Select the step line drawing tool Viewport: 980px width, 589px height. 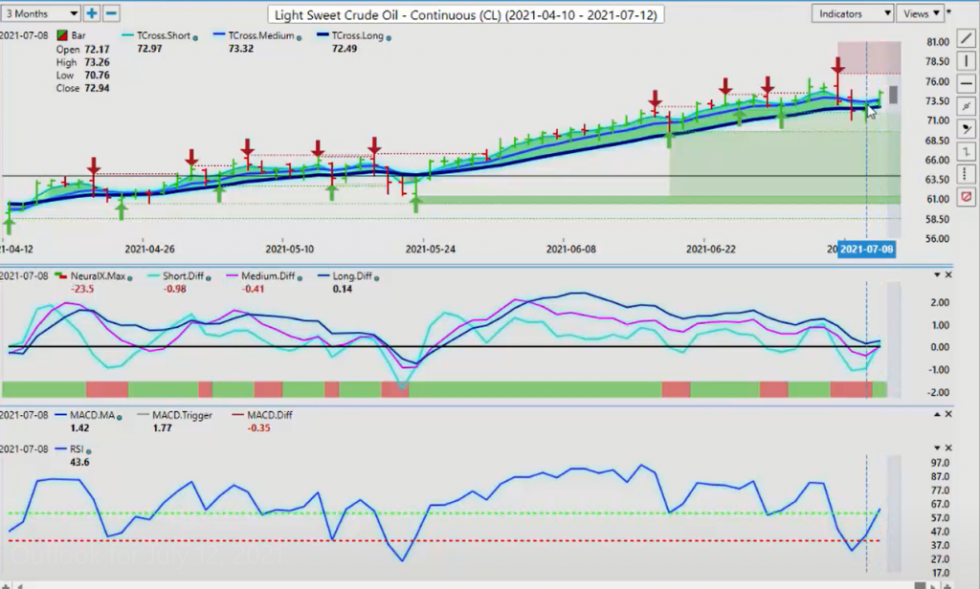click(967, 152)
